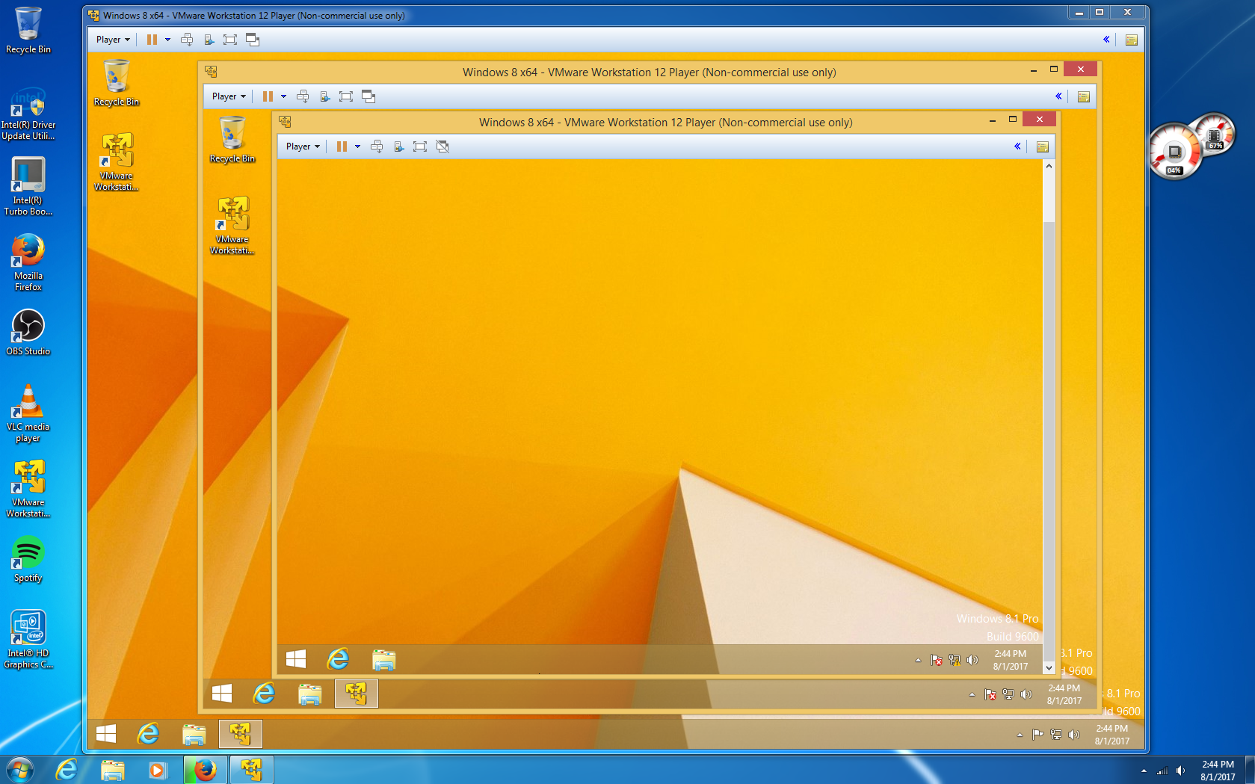Expand power options arrow in outermost VMware toolbar
1255x784 pixels.
[x=167, y=40]
